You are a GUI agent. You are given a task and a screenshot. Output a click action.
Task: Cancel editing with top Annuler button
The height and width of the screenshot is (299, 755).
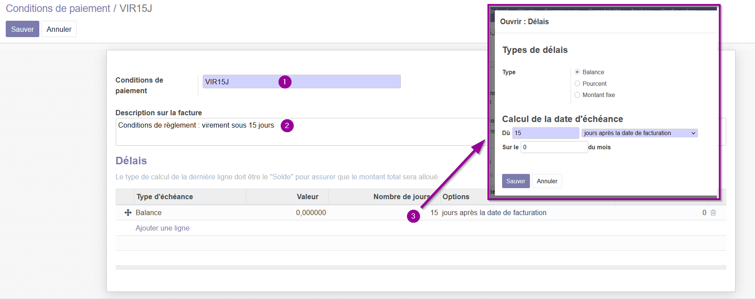click(59, 29)
